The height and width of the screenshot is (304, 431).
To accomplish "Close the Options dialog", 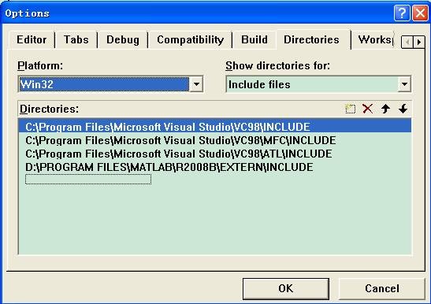I will (x=420, y=13).
